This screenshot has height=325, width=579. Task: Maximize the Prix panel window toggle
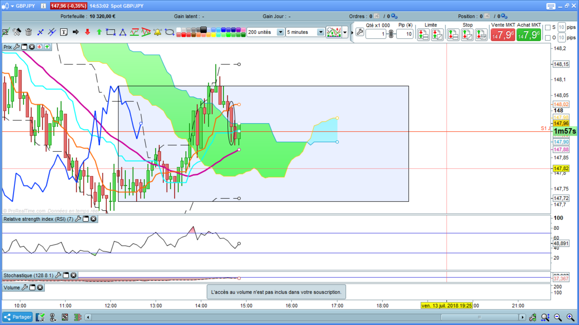pyautogui.click(x=24, y=47)
